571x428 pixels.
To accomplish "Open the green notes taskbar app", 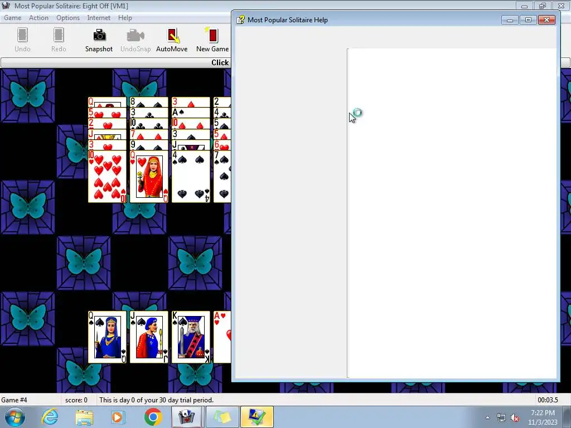I will coord(222,417).
